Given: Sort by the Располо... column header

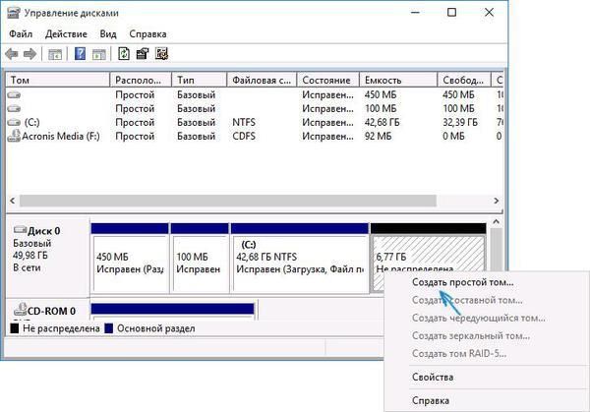Looking at the screenshot, I should pos(141,81).
